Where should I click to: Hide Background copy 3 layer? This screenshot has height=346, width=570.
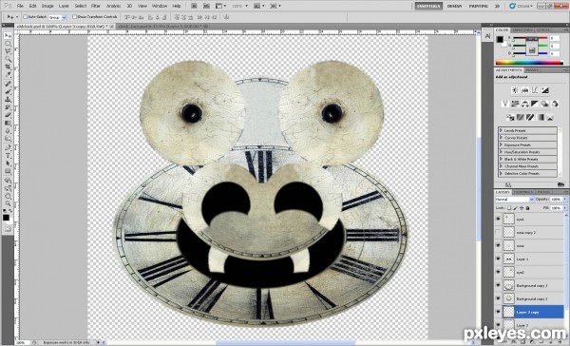(498, 285)
